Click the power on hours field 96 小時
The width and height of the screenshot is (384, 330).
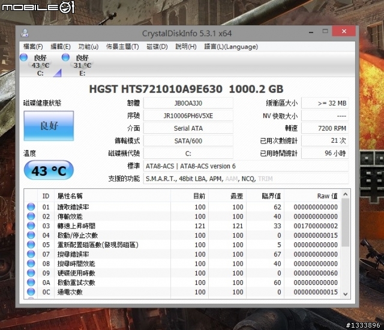(x=325, y=154)
